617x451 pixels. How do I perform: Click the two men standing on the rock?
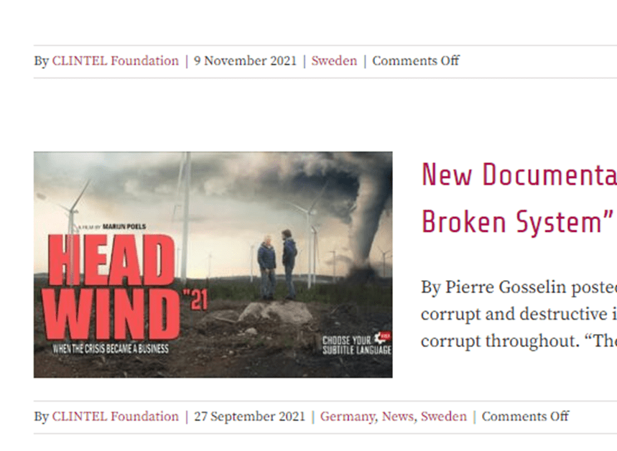click(x=277, y=264)
